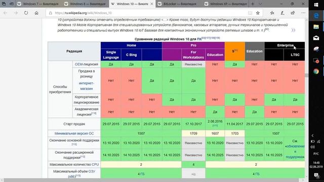
Task: Open reading view for this page
Action: [x=250, y=13]
